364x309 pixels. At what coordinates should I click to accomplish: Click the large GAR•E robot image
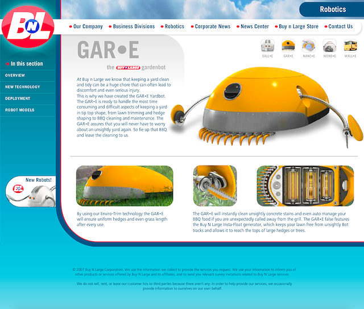(x=267, y=106)
